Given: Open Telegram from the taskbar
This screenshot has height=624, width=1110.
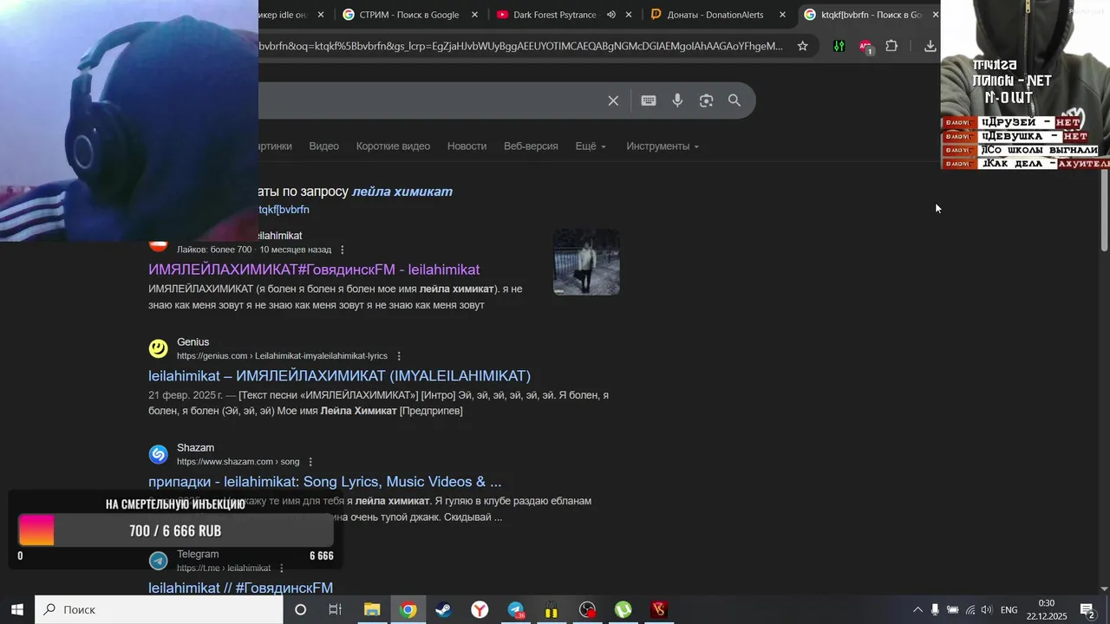Looking at the screenshot, I should (x=516, y=609).
